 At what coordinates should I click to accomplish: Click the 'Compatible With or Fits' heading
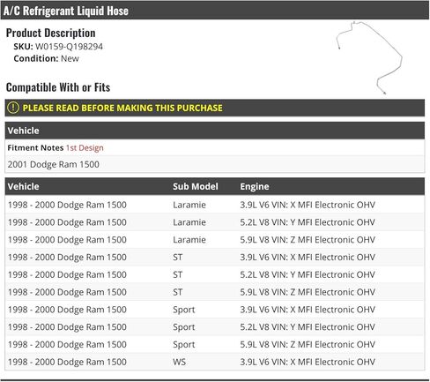tap(58, 87)
